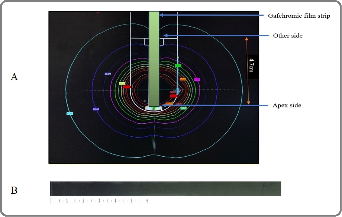Click the scanned film strip image in panel B

[x=165, y=188]
